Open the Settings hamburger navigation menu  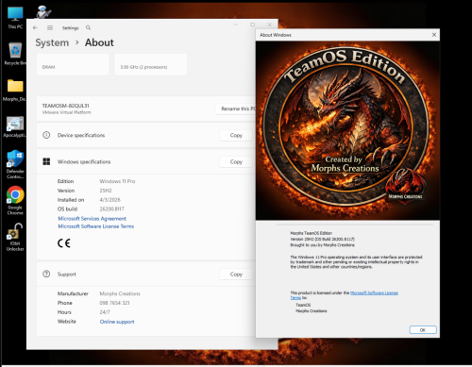coord(50,27)
